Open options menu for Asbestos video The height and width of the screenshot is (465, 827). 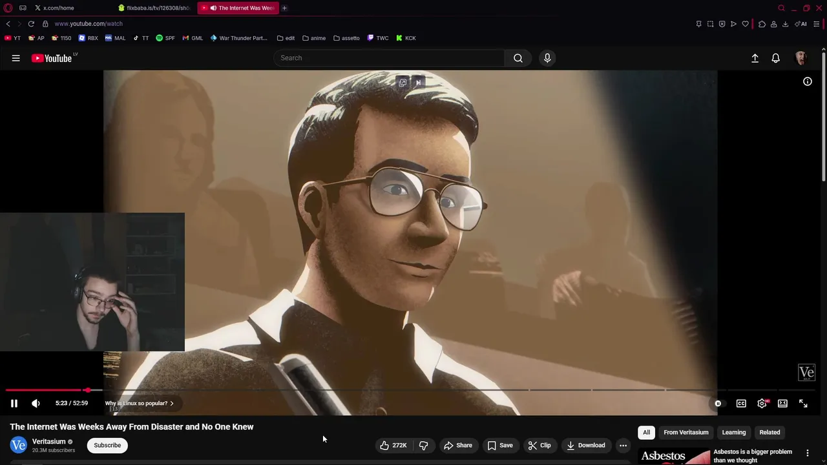(807, 453)
